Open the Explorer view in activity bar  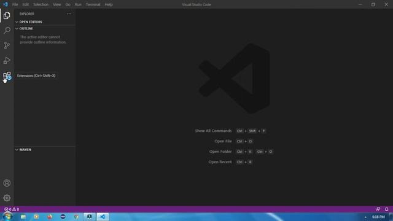click(x=7, y=15)
